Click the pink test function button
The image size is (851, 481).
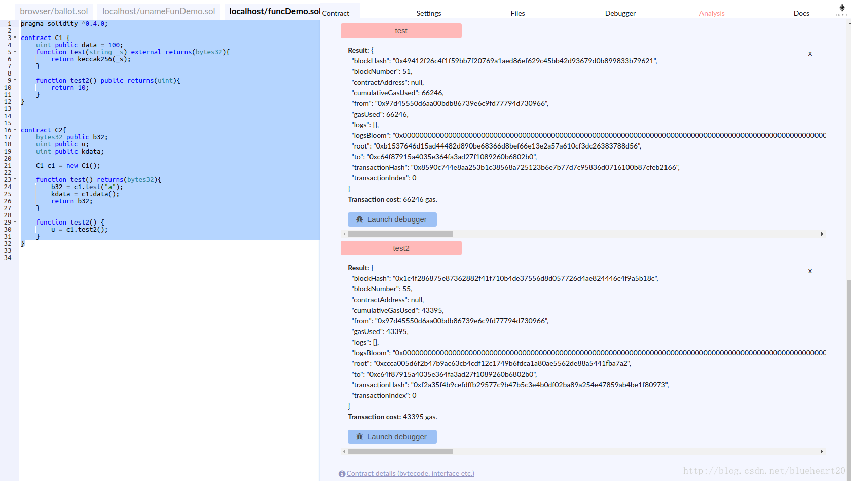point(401,31)
